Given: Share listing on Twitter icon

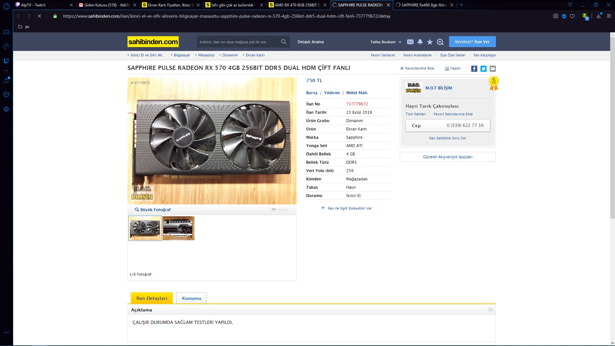Looking at the screenshot, I should pyautogui.click(x=483, y=69).
